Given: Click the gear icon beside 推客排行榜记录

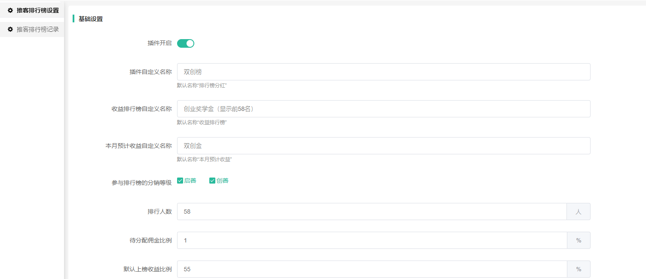Looking at the screenshot, I should click(10, 30).
